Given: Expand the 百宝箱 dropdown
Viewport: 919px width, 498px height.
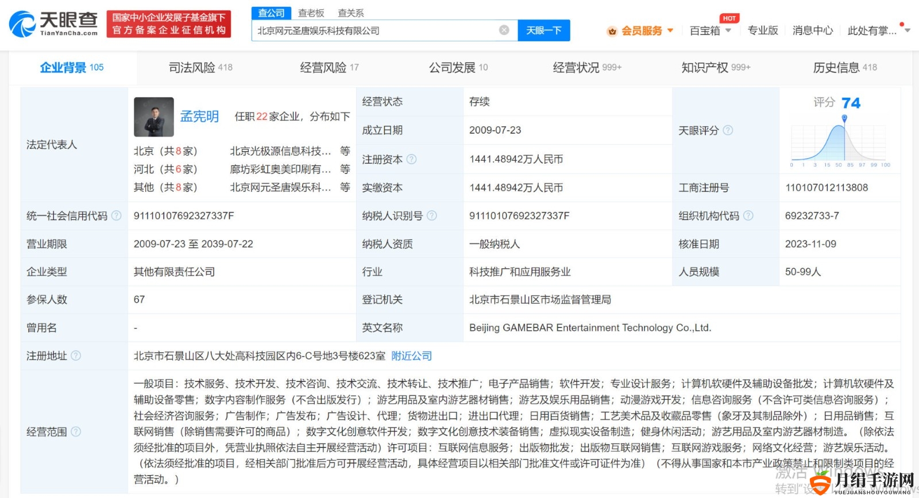Looking at the screenshot, I should coord(728,30).
